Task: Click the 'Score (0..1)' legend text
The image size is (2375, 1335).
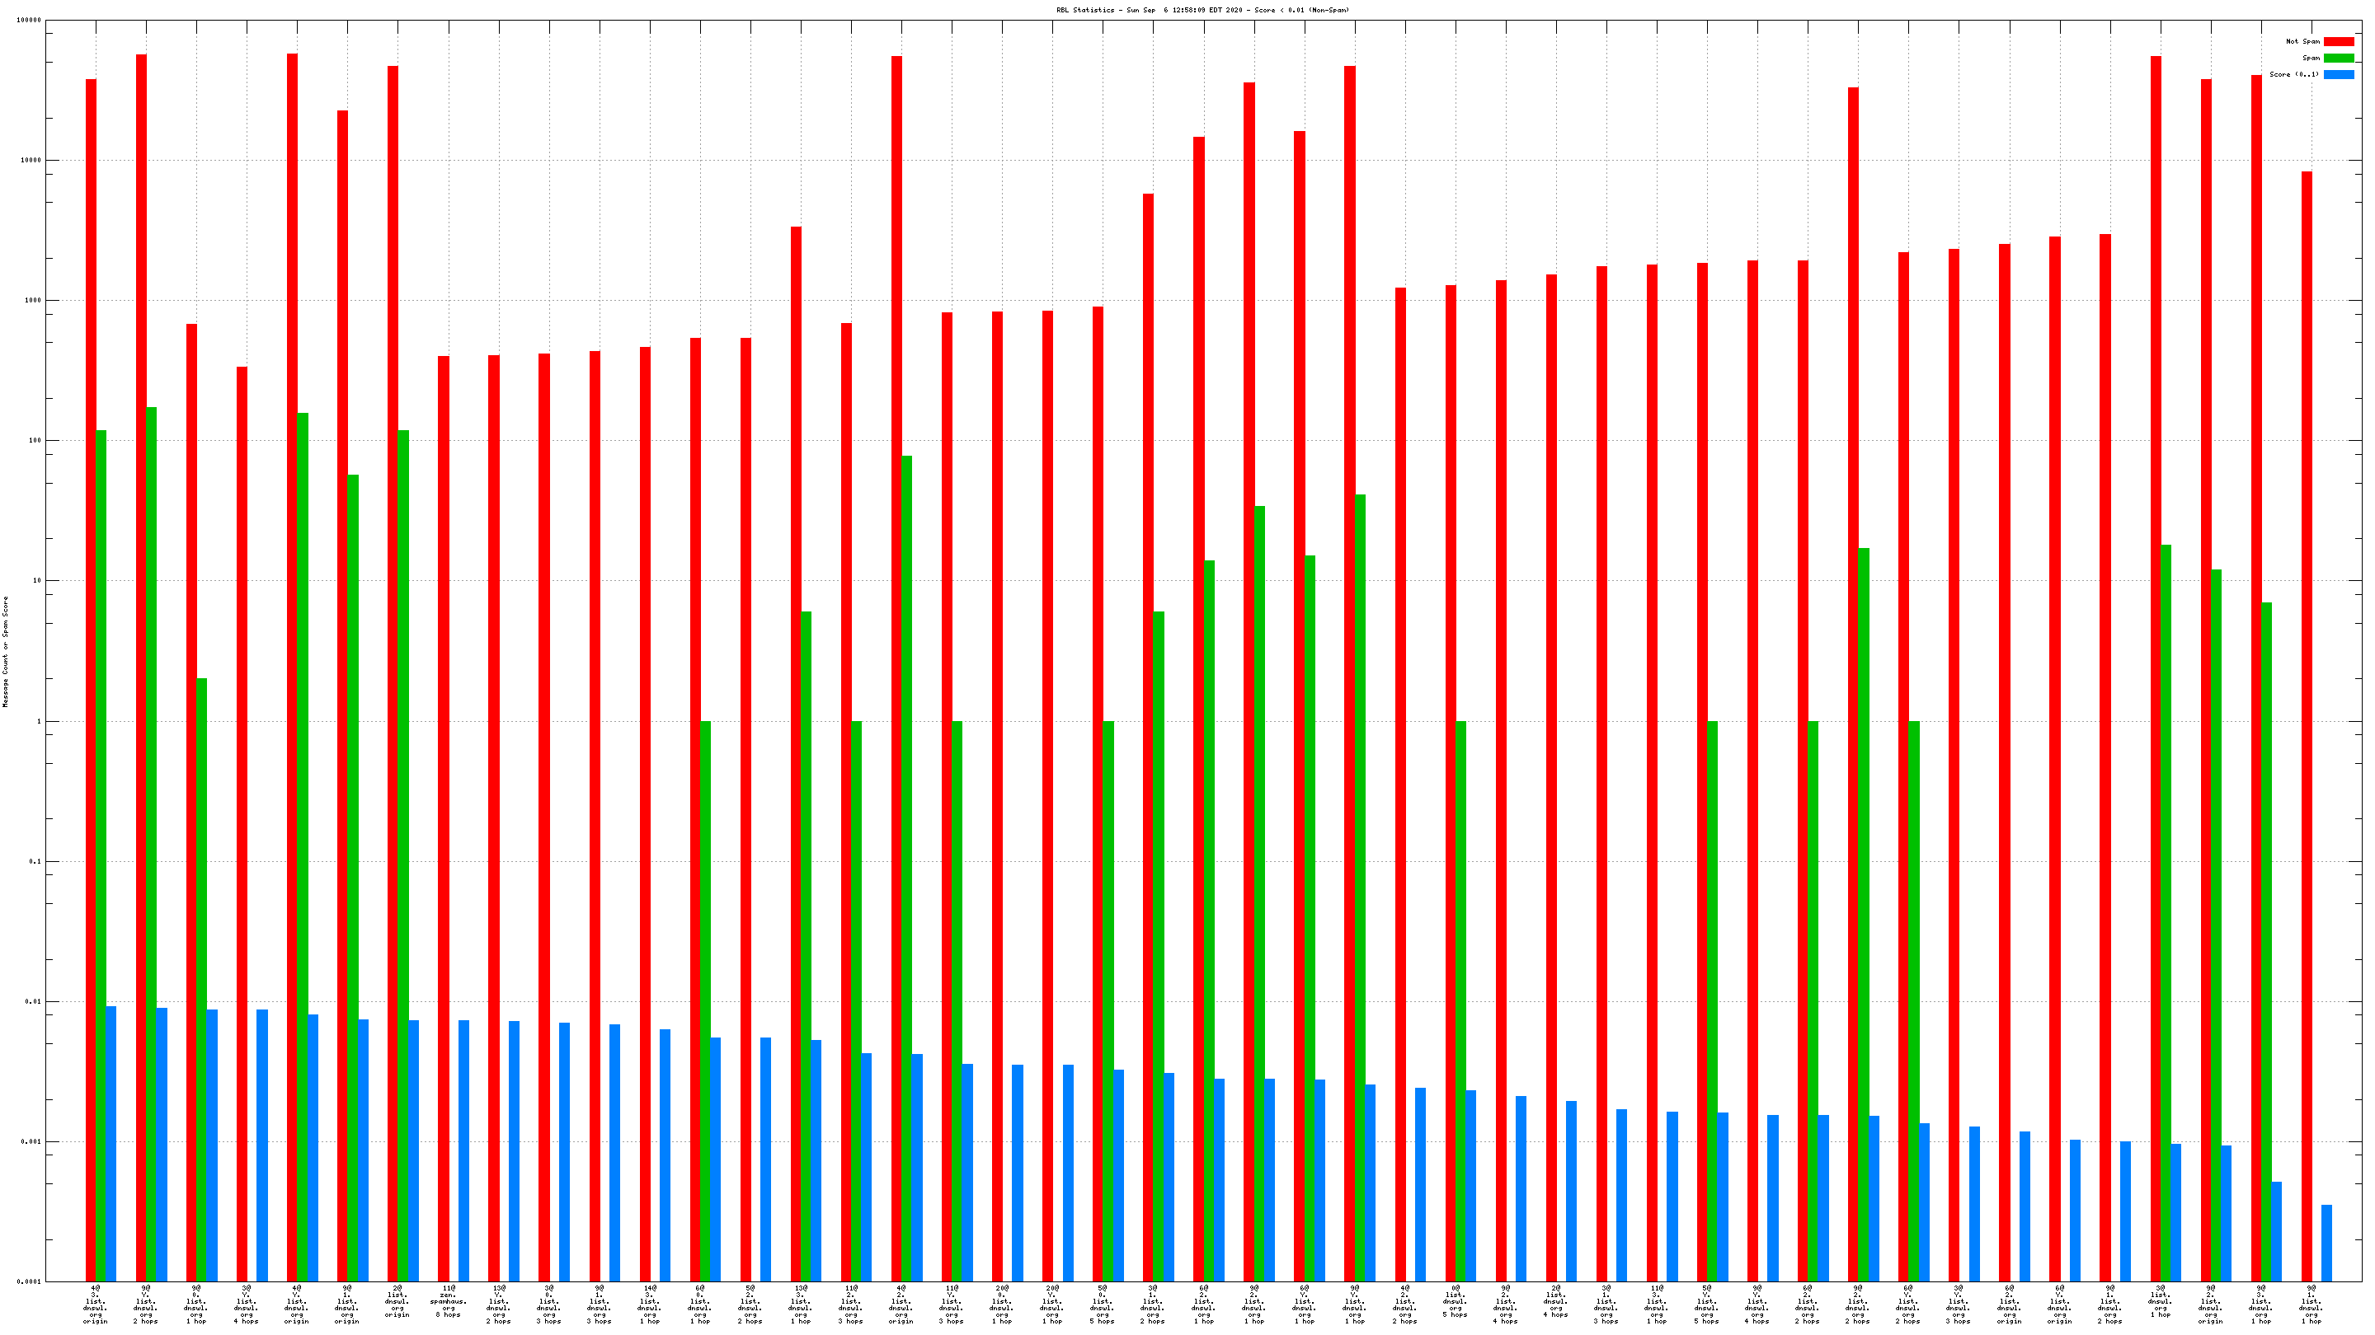Action: [x=2294, y=75]
